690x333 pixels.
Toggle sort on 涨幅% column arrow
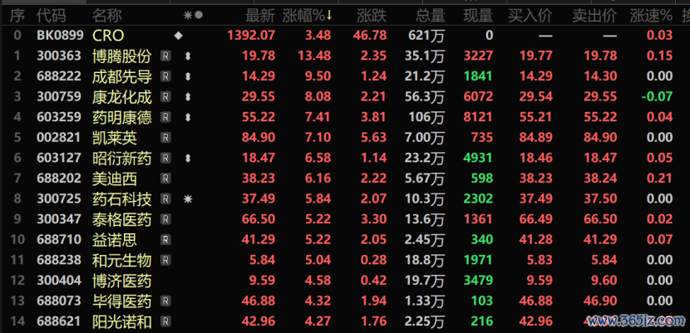click(328, 16)
